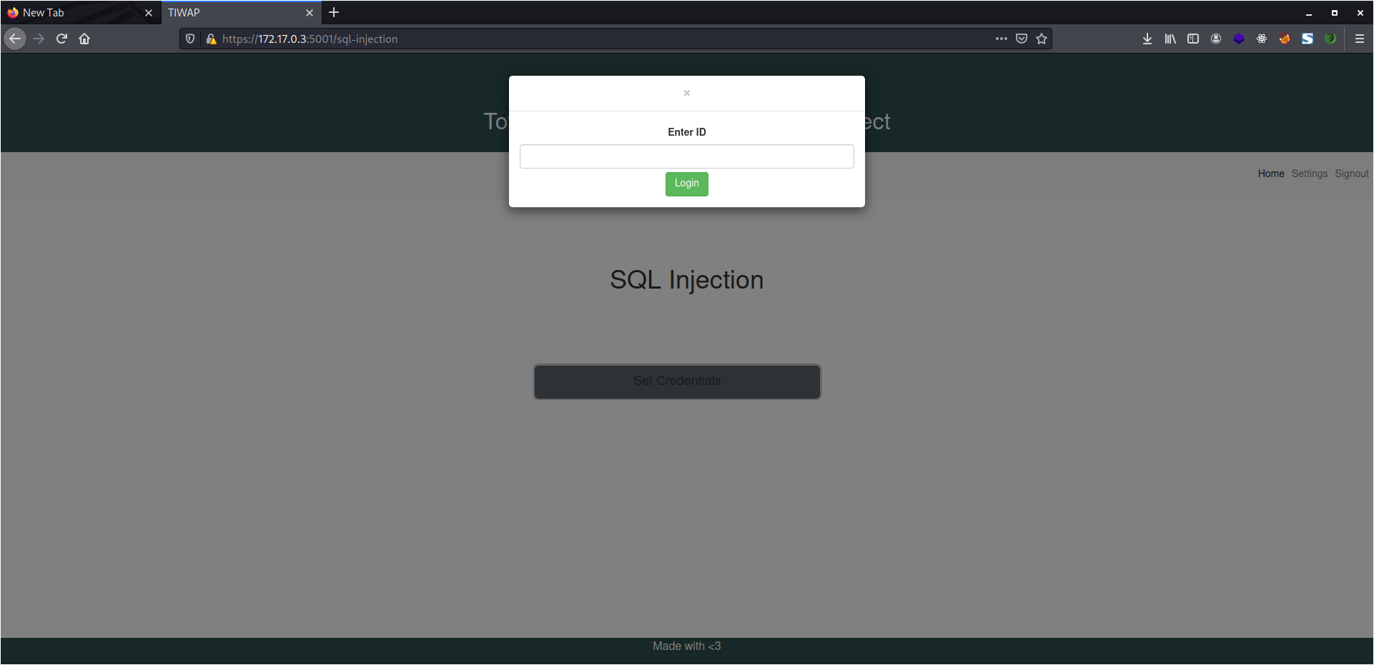Viewport: 1374px width, 665px height.
Task: Toggle the sidebar view icon
Action: click(x=1192, y=39)
